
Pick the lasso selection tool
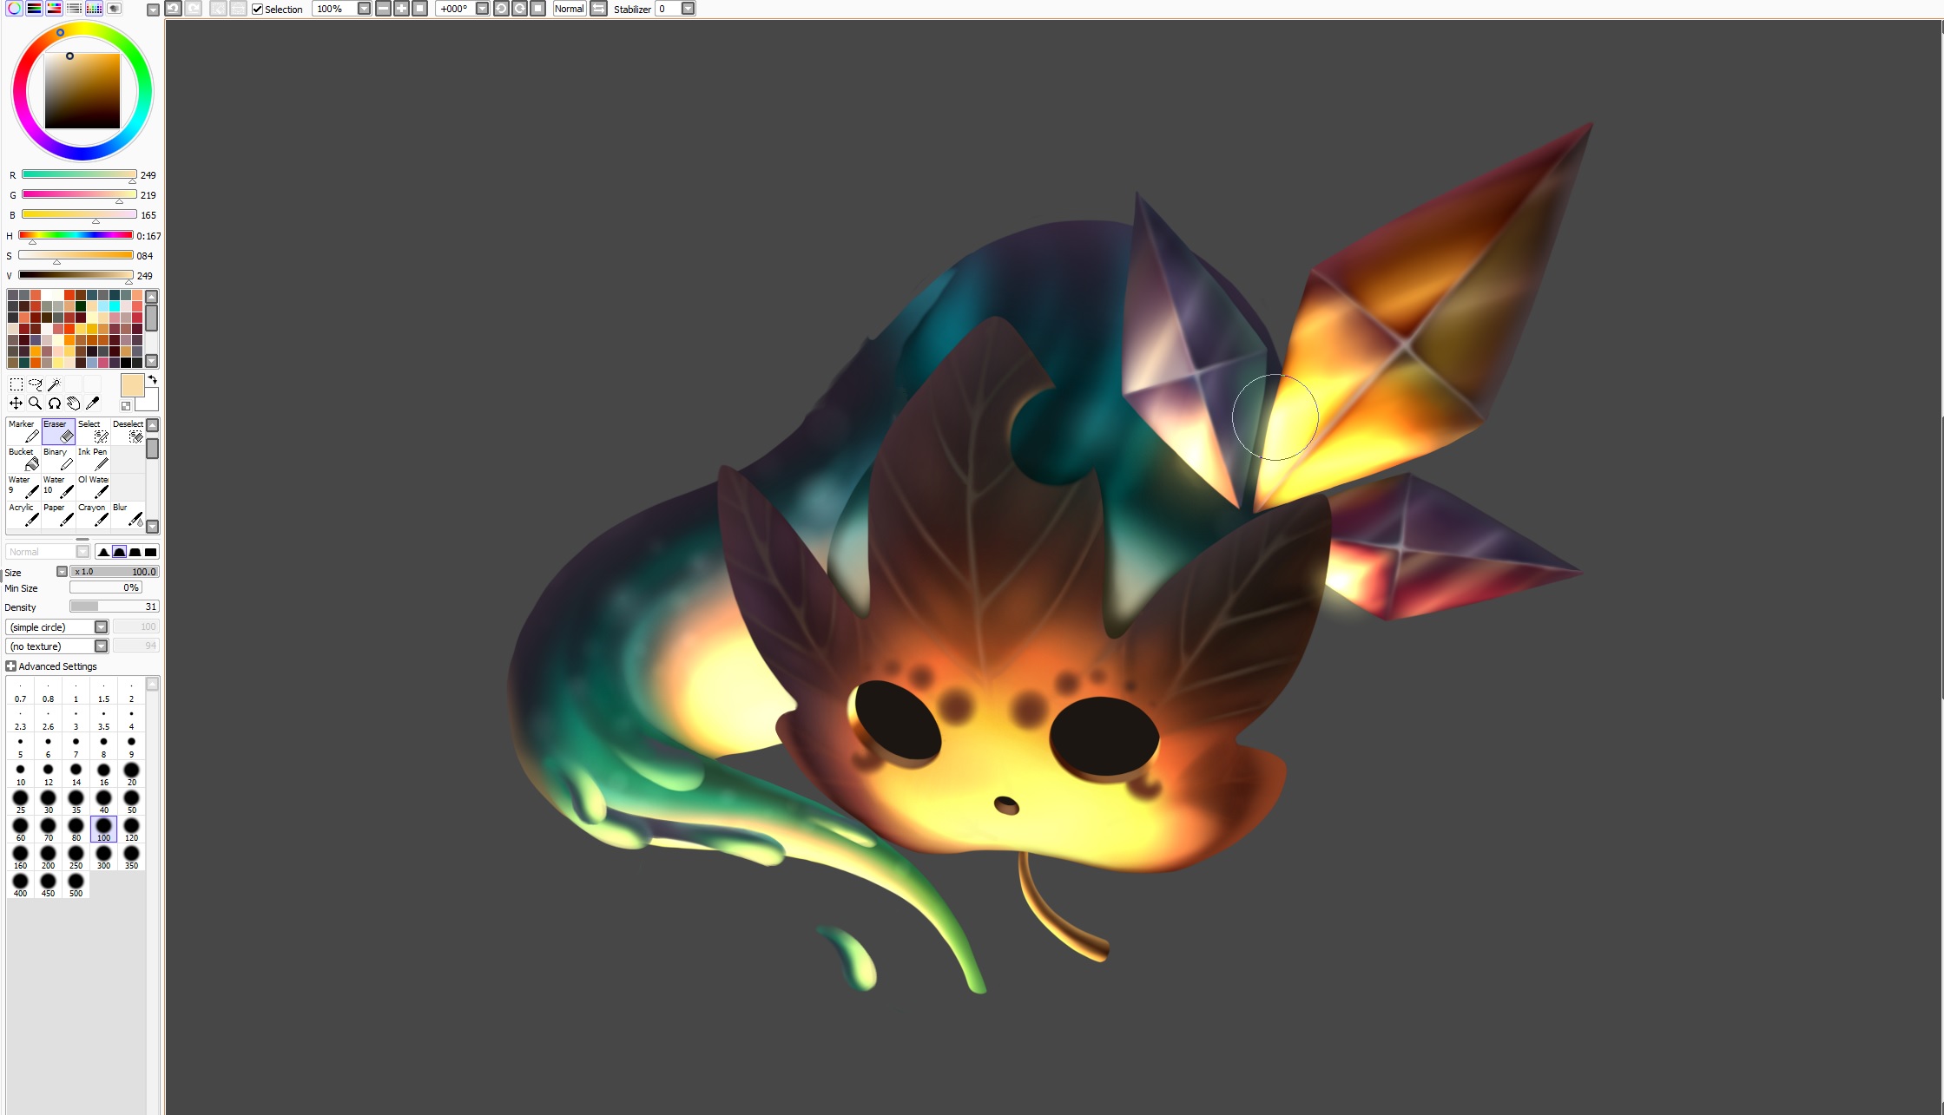(35, 384)
